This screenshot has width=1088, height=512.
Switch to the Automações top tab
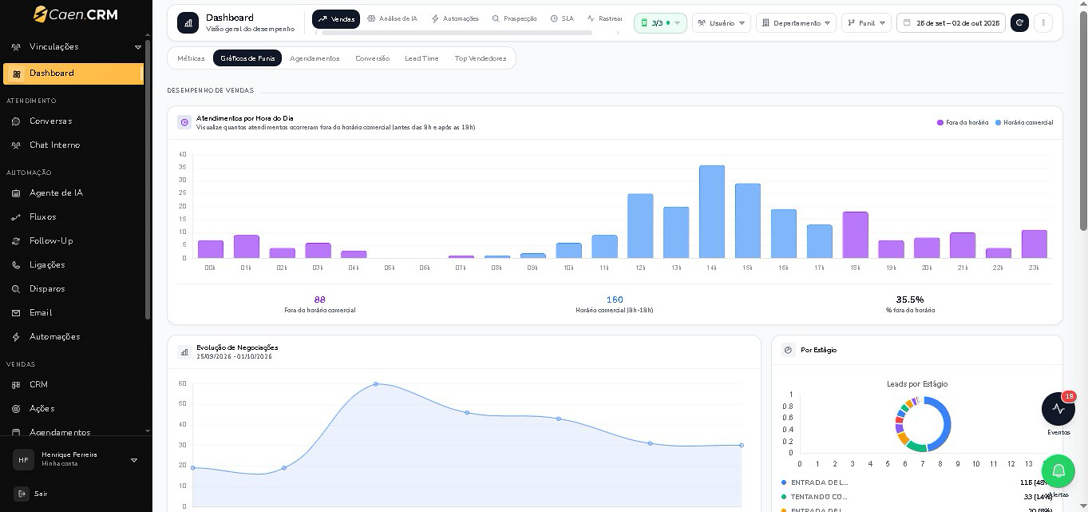tap(455, 18)
